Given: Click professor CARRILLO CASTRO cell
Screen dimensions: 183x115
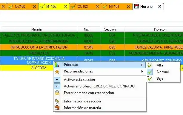Looking at the screenshot, I should pyautogui.click(x=154, y=41).
